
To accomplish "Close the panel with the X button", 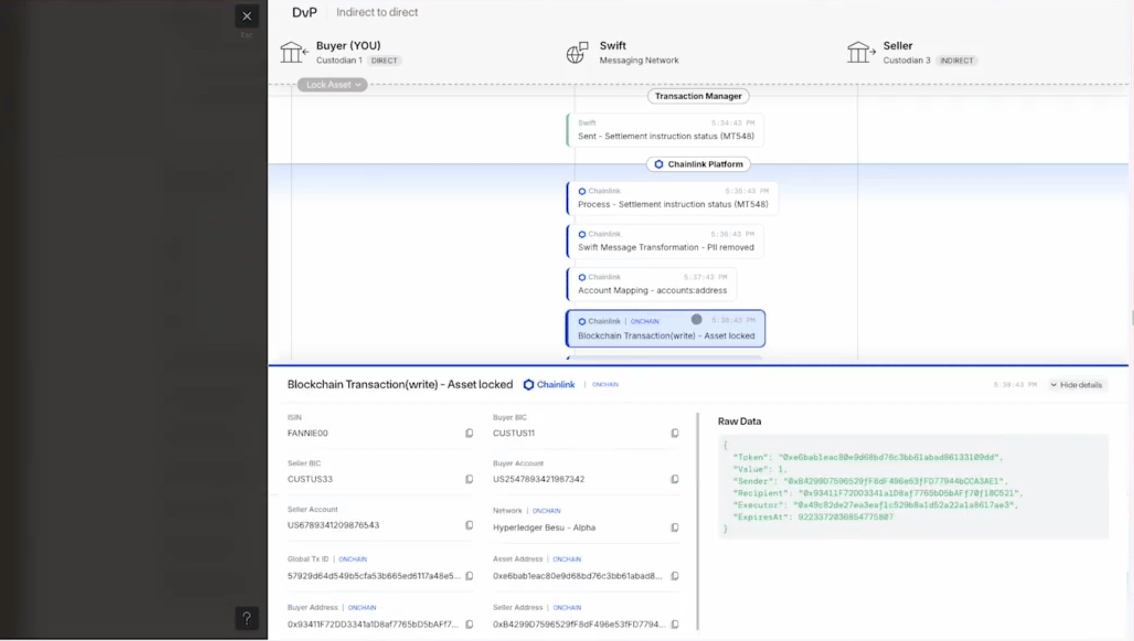I will click(246, 16).
